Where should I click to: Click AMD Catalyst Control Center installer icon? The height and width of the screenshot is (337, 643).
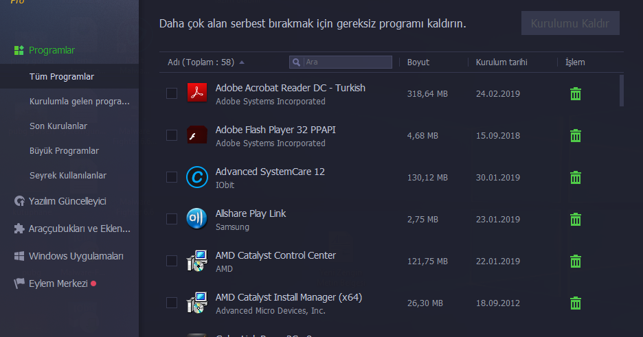coord(197,261)
